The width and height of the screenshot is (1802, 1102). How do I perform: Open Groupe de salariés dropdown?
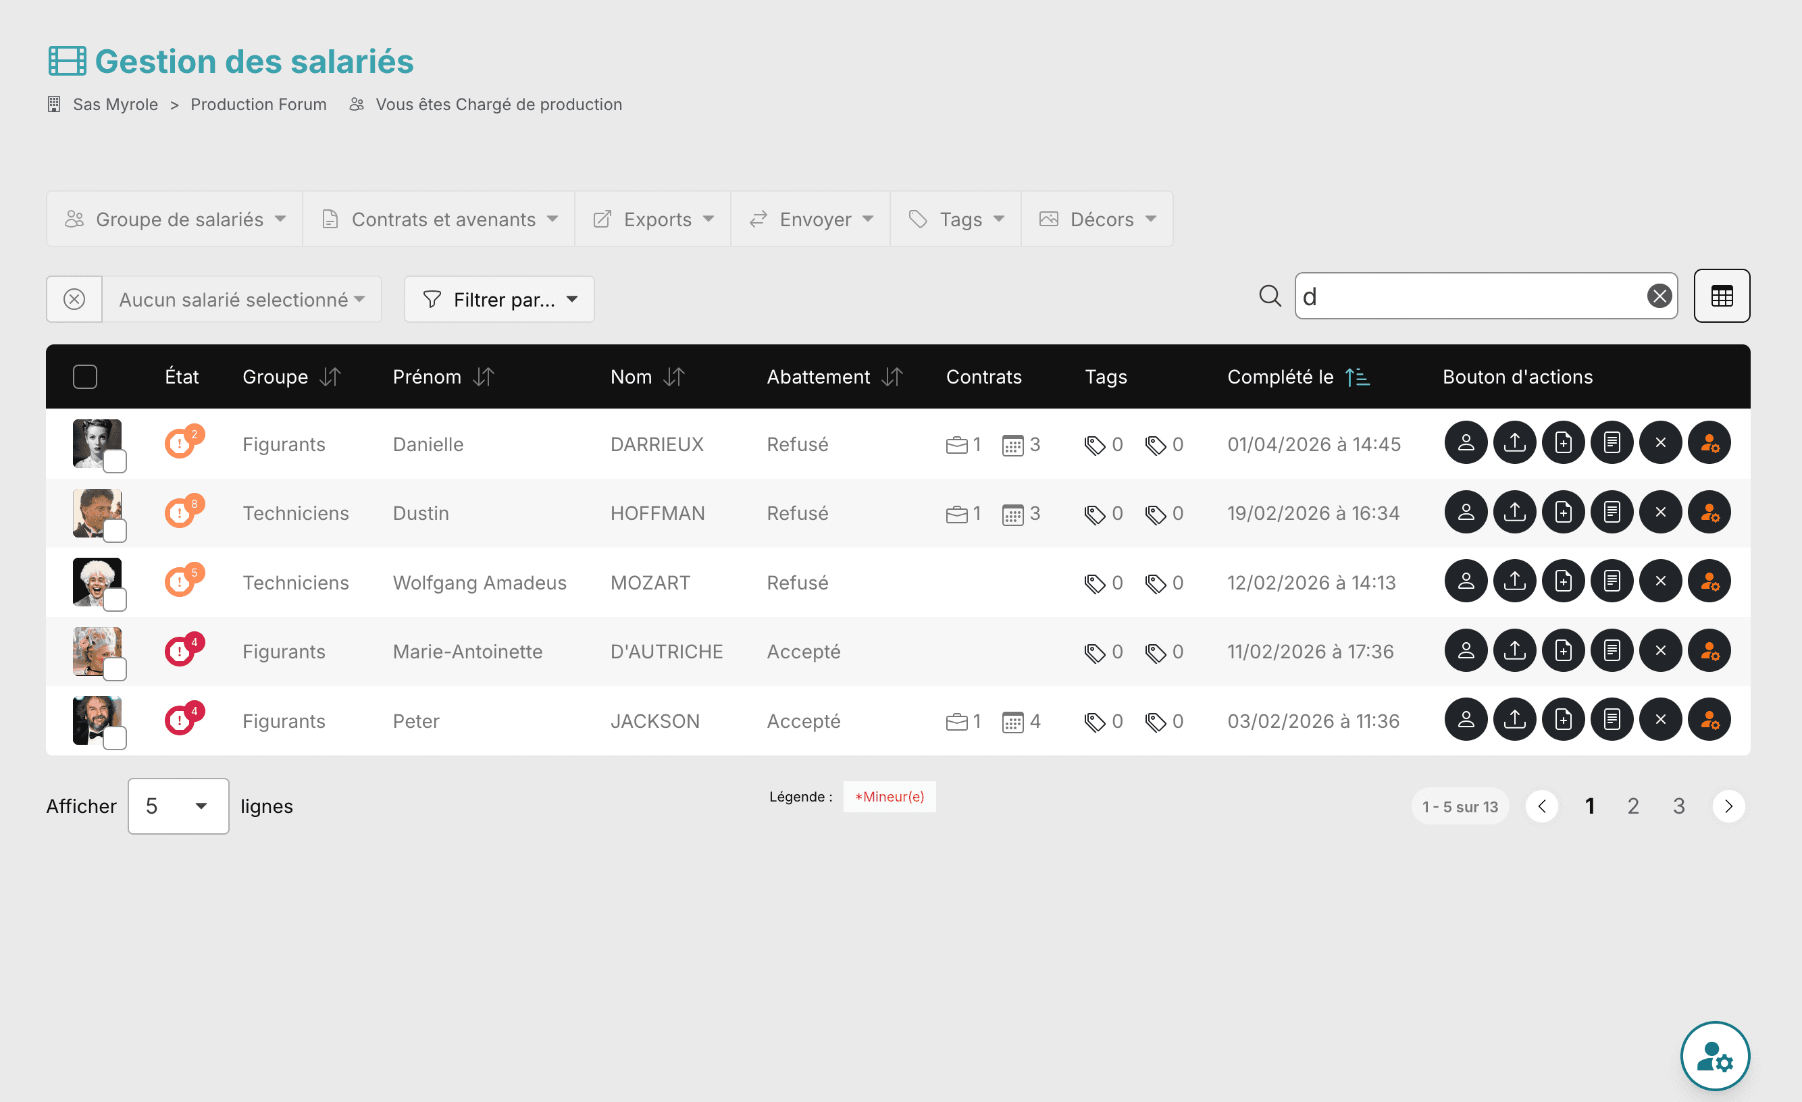coord(175,219)
